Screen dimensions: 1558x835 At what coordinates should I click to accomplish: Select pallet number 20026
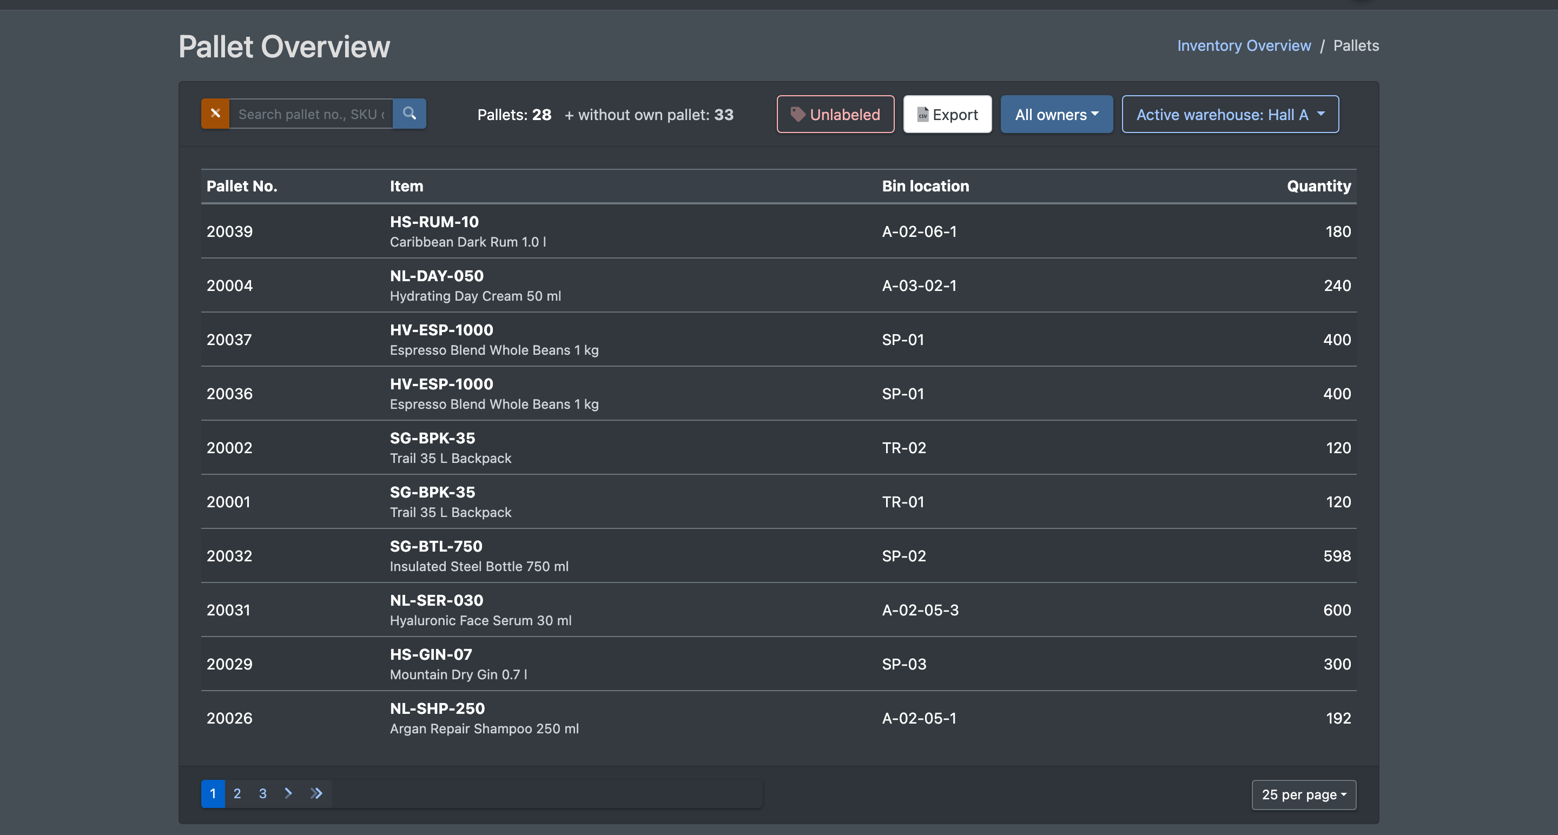pyautogui.click(x=229, y=718)
